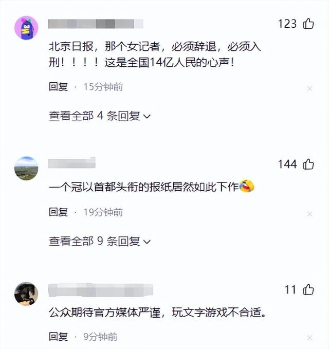Click chevron next to 9 条回复

[x=147, y=242]
